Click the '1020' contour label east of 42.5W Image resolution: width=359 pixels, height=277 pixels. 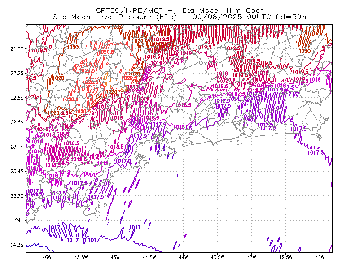tap(305, 51)
